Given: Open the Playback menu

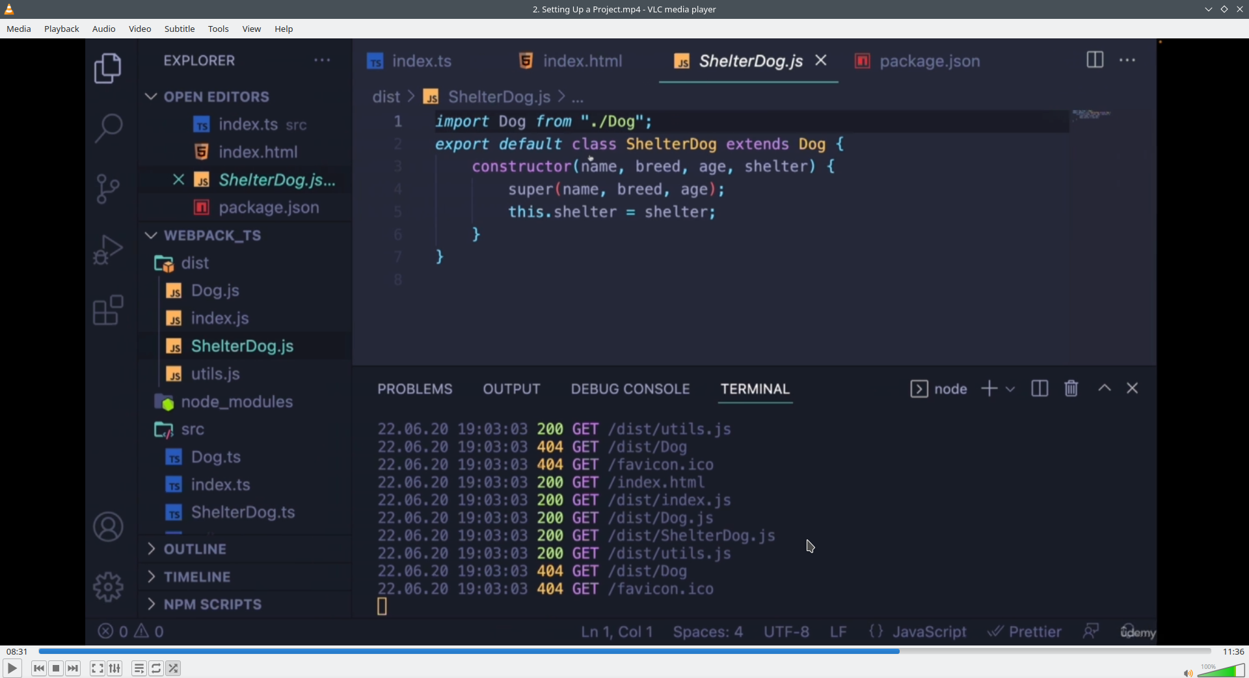Looking at the screenshot, I should (62, 29).
